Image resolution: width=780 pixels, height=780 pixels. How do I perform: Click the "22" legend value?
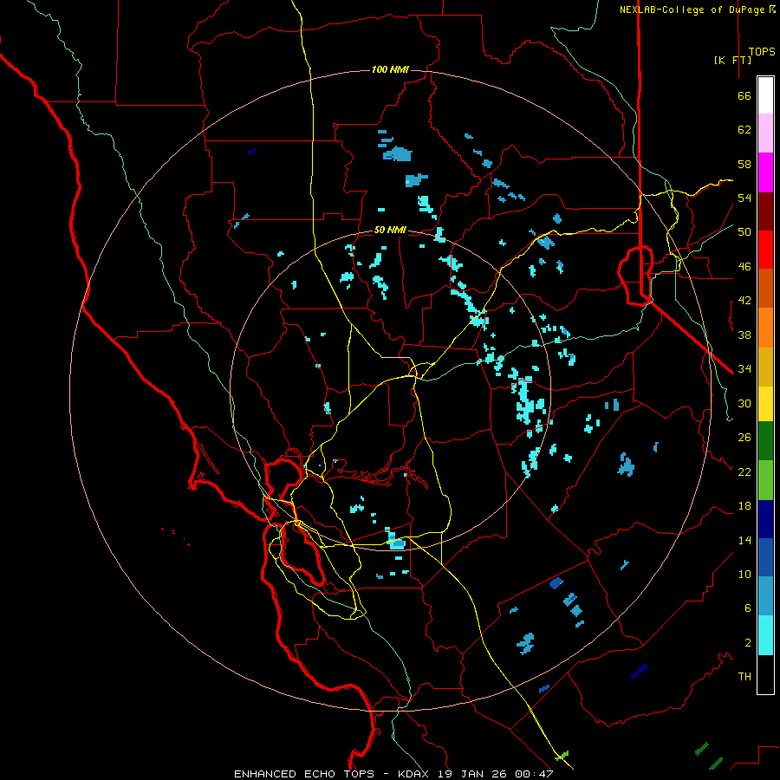click(x=744, y=472)
